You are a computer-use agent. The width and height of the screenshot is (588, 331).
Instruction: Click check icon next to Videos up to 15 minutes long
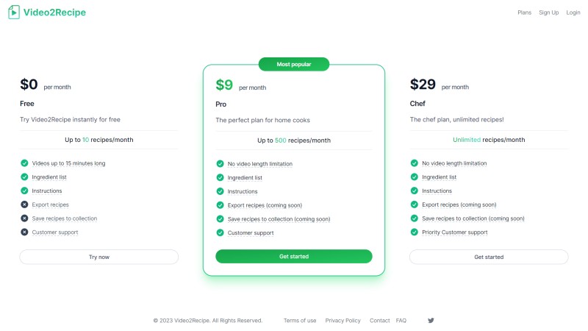[x=24, y=163]
